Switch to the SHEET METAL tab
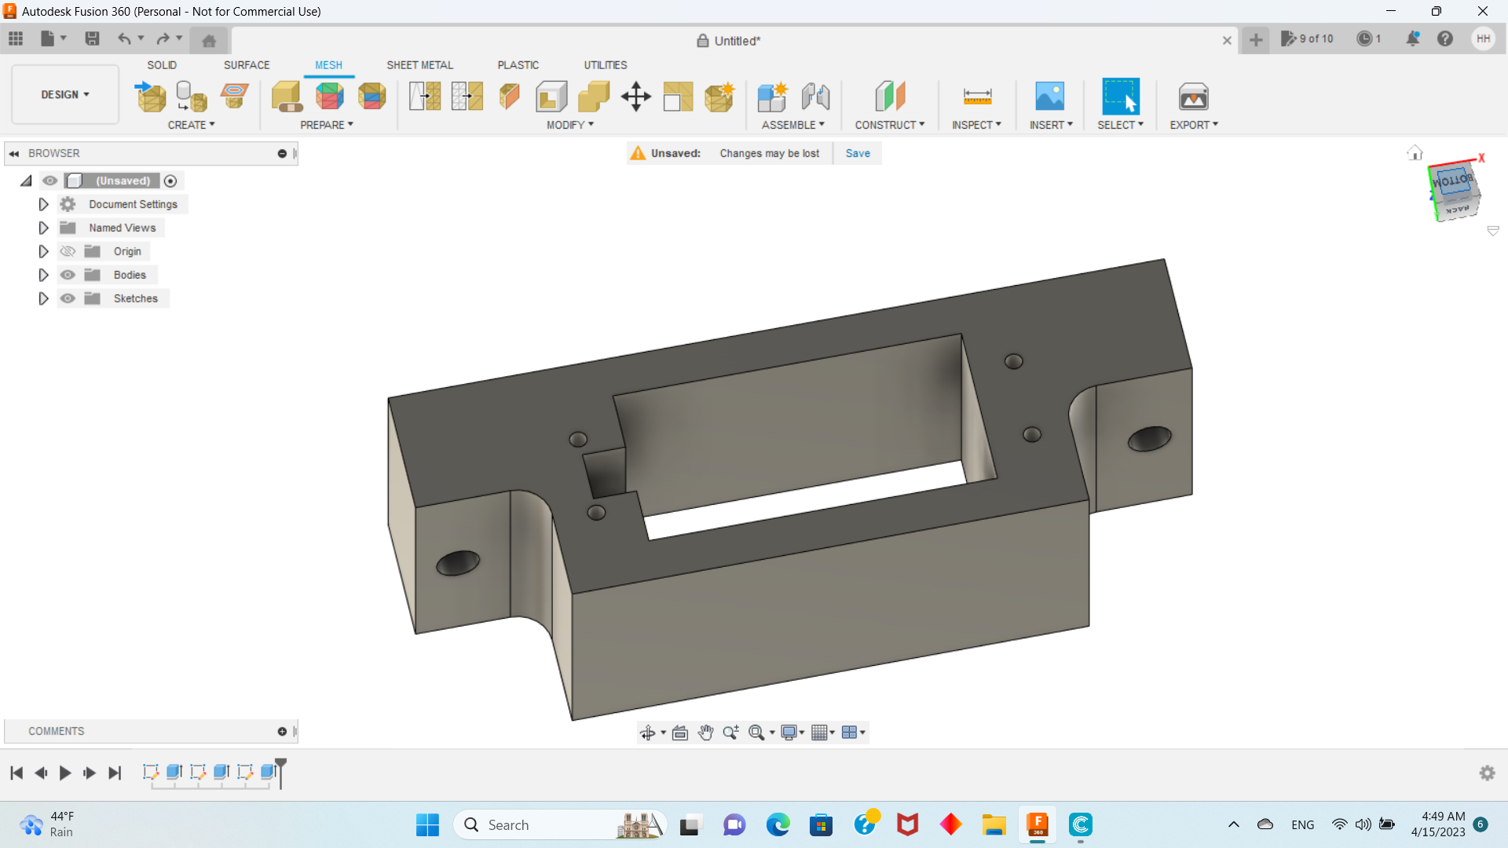Image resolution: width=1508 pixels, height=848 pixels. click(x=419, y=65)
